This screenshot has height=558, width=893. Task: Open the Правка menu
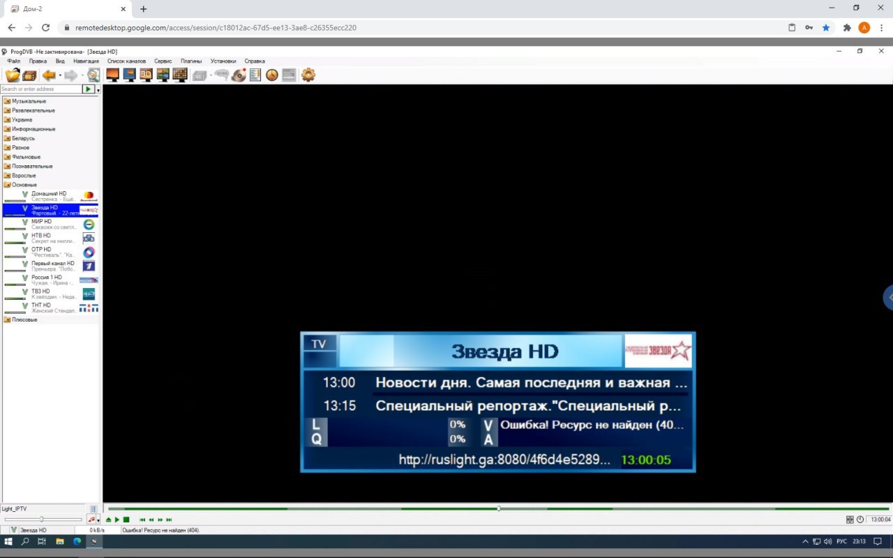[x=38, y=61]
